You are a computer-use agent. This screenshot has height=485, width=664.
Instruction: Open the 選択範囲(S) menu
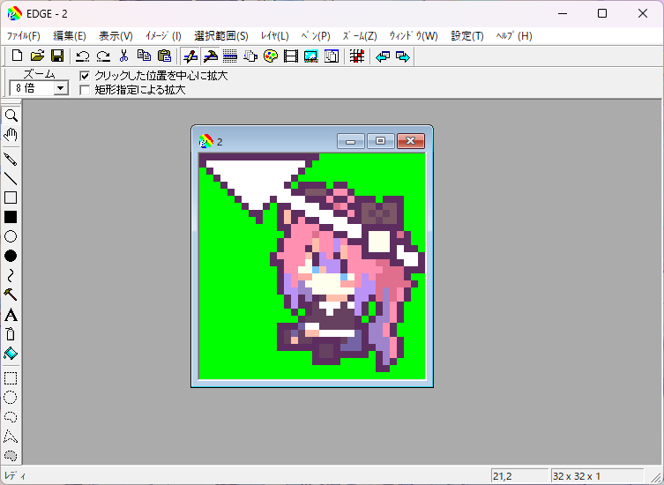pyautogui.click(x=221, y=36)
